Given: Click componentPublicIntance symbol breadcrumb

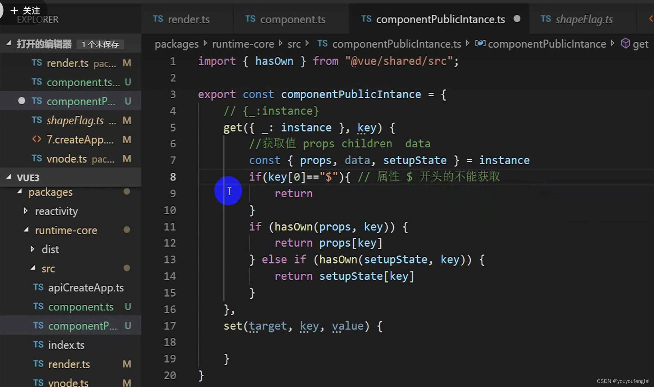Looking at the screenshot, I should tap(547, 44).
